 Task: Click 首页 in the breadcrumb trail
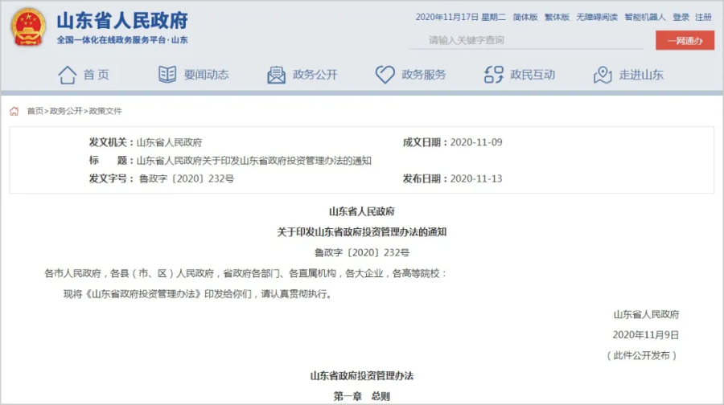tap(35, 111)
